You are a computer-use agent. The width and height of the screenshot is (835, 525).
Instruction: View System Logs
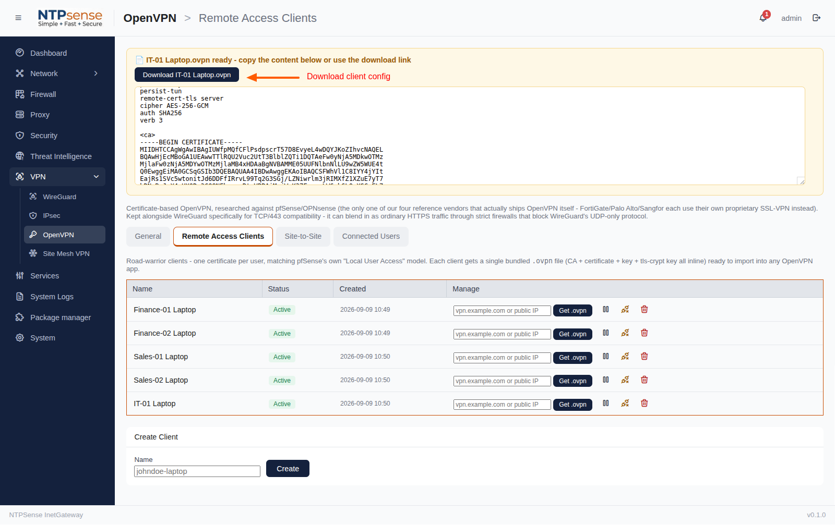pyautogui.click(x=57, y=297)
